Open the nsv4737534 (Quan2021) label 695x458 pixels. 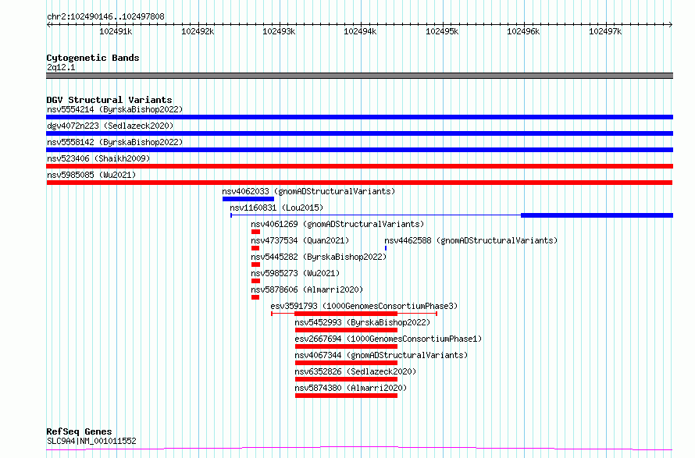tap(300, 240)
